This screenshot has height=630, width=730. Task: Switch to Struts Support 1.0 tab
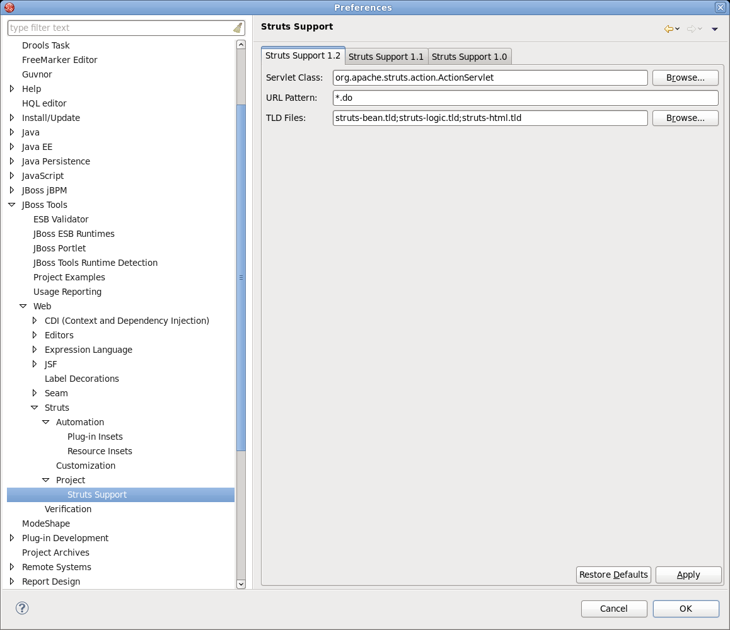click(x=469, y=57)
